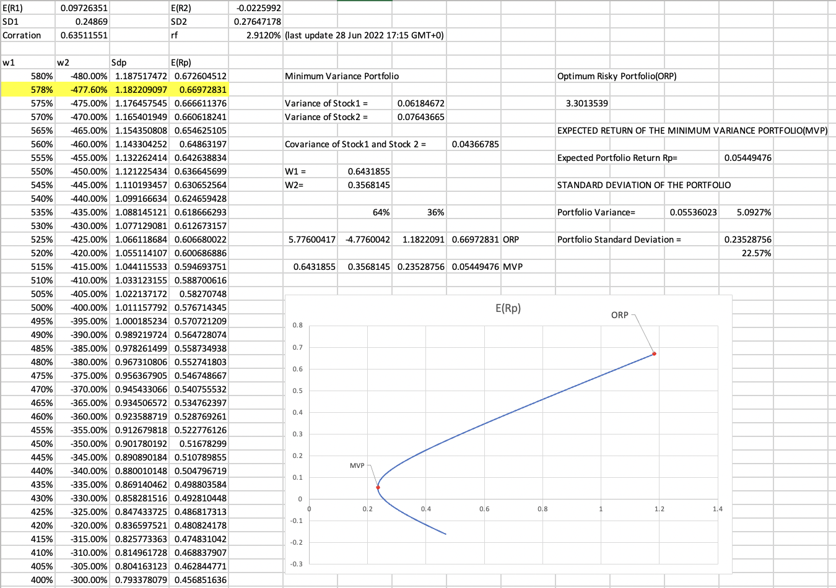
Task: Click the 36% weight cell
Action: pos(419,212)
